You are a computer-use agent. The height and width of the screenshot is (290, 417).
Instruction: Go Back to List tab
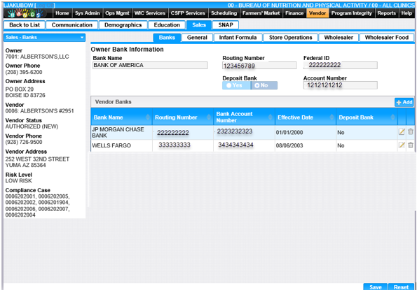tap(25, 25)
